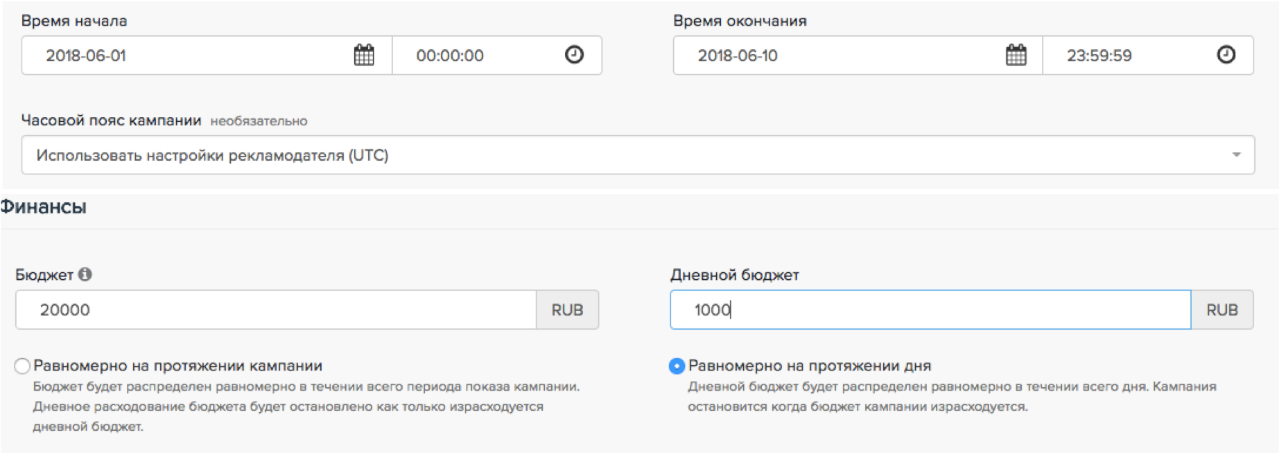
Task: Open the end time clock picker
Action: point(1226,55)
